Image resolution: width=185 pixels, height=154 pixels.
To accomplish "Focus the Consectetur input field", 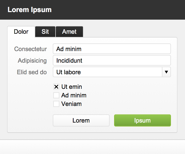I will tap(112, 49).
